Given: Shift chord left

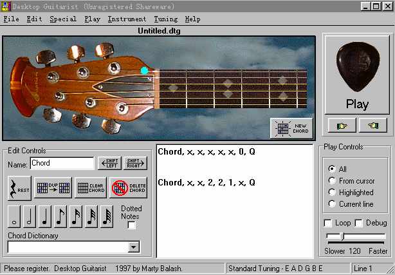Looking at the screenshot, I should click(x=109, y=163).
